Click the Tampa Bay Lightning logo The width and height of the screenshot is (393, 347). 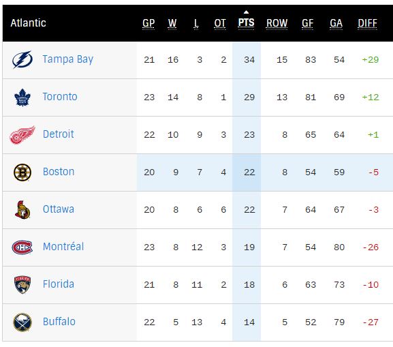tap(22, 60)
